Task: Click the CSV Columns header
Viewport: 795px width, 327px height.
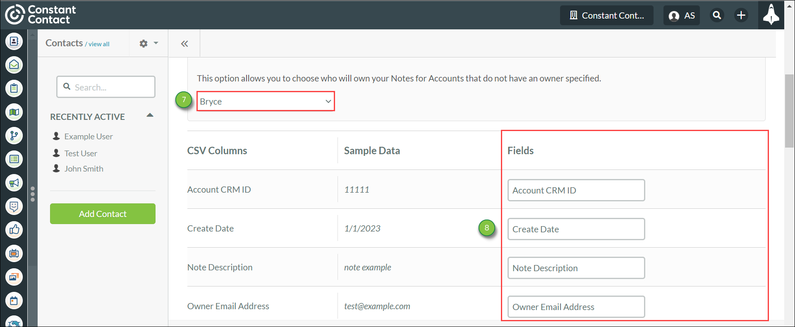Action: click(x=217, y=150)
